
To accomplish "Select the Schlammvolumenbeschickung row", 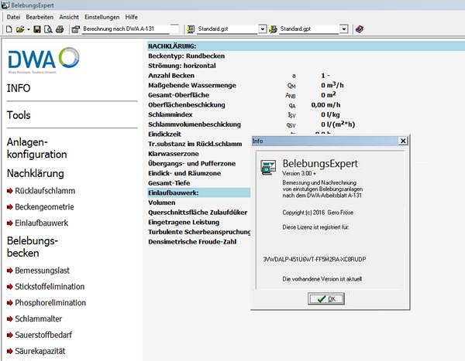I will pyautogui.click(x=251, y=124).
